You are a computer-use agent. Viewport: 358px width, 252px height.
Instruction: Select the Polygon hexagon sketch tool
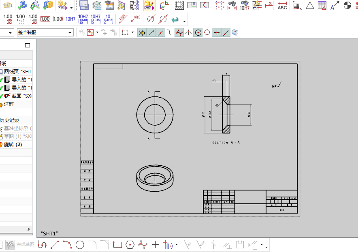(x=130, y=245)
